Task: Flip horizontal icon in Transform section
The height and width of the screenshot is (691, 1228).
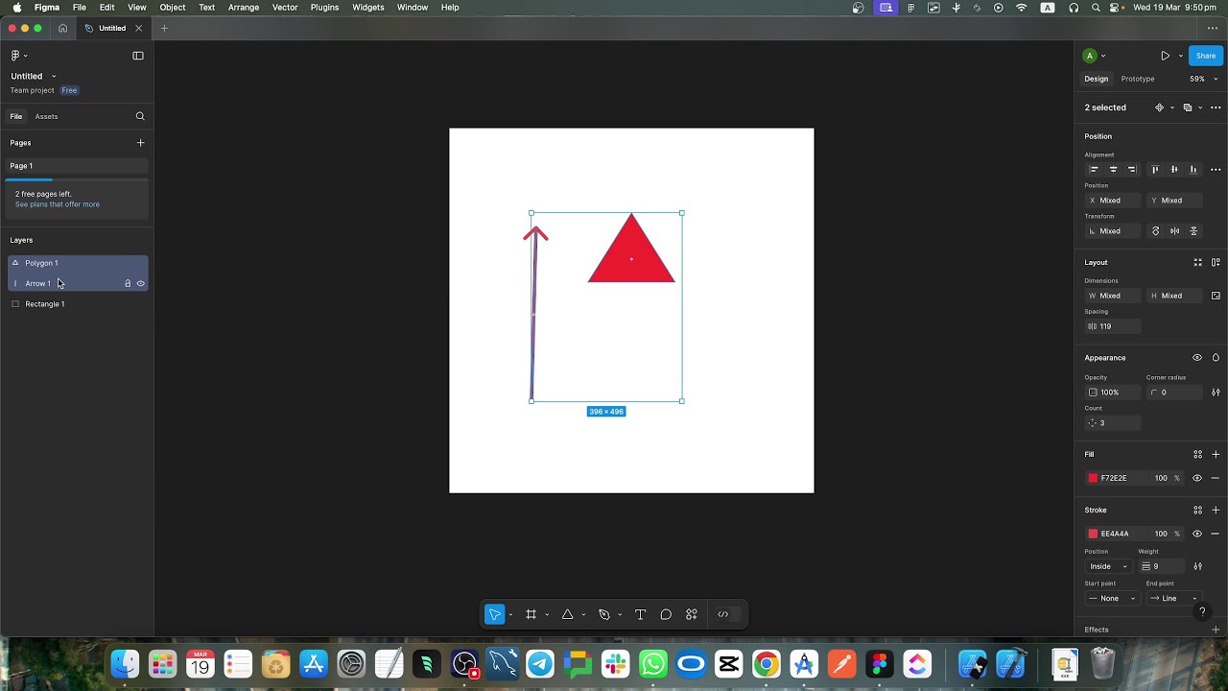Action: click(x=1174, y=231)
